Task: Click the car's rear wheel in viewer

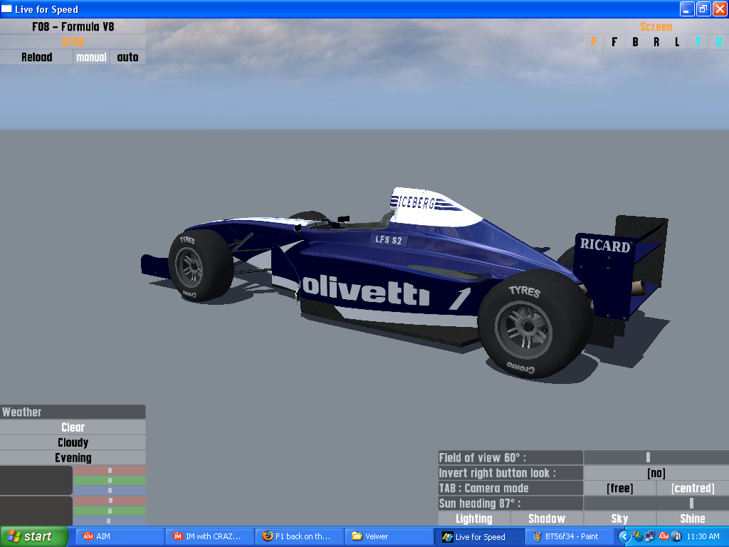Action: tap(534, 325)
